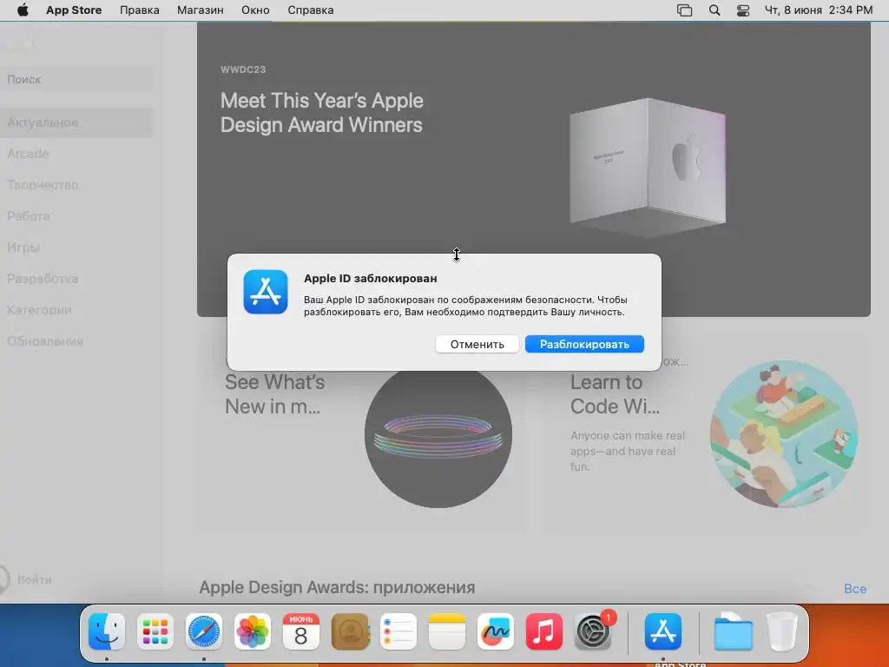Open Finder from the Dock
Viewport: 889px width, 667px height.
[x=107, y=631]
